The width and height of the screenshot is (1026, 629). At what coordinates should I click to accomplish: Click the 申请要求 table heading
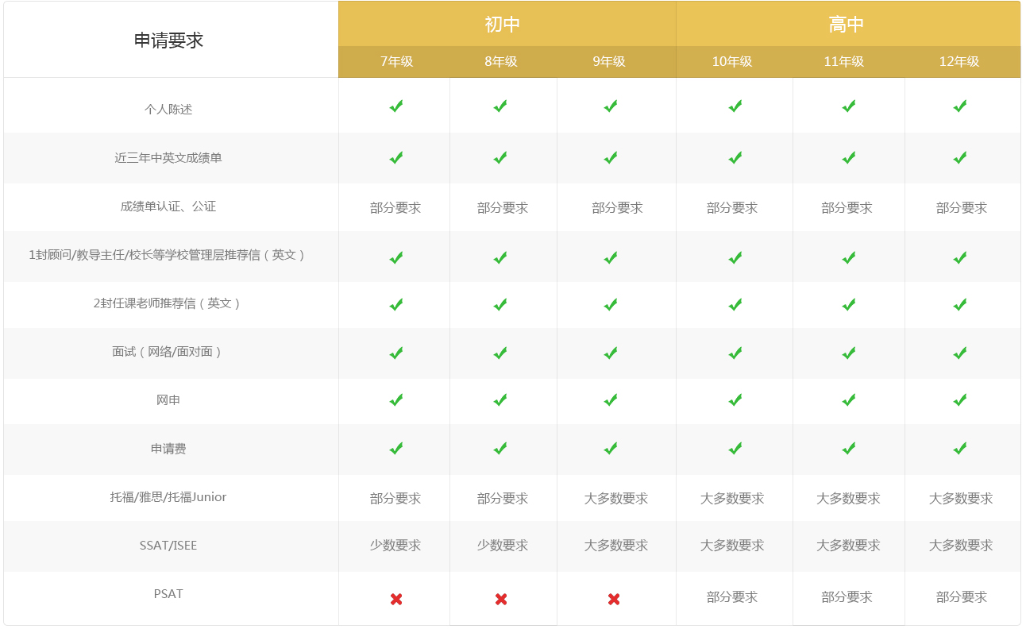(168, 41)
